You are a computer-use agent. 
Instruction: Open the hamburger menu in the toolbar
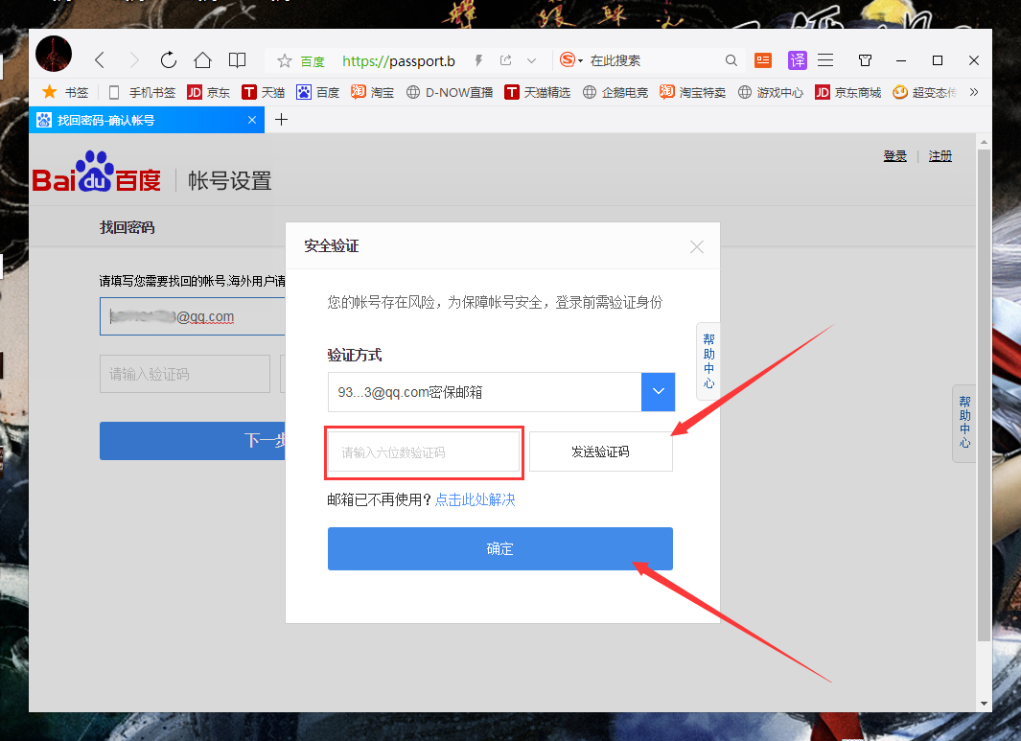(825, 59)
